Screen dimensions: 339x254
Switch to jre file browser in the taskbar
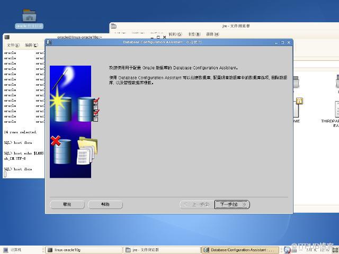click(162, 250)
